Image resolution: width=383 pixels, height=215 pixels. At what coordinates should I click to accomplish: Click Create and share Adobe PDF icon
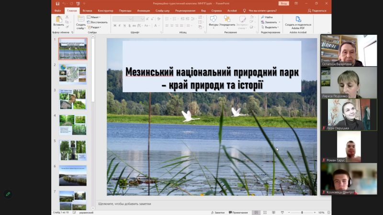(x=298, y=19)
